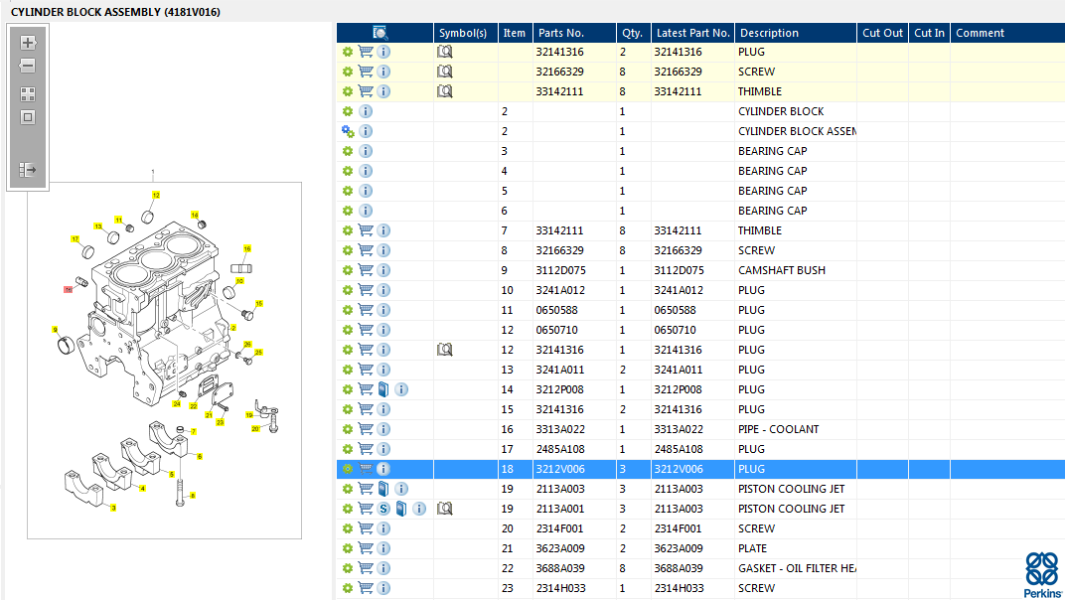This screenshot has width=1065, height=600.
Task: Click double-gear icon on CYLINDER BLOCK ASSEMBLY row
Action: (x=348, y=131)
